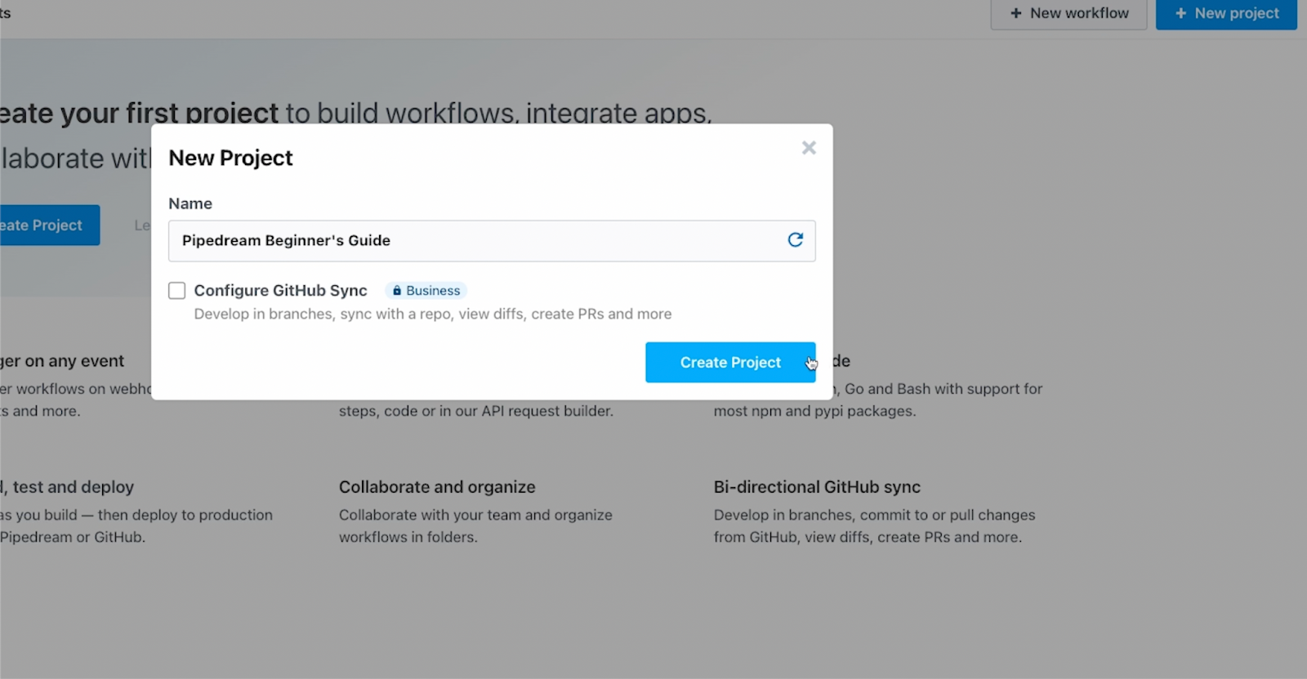Click the 'New Project' dialog title
The height and width of the screenshot is (679, 1307).
(230, 158)
